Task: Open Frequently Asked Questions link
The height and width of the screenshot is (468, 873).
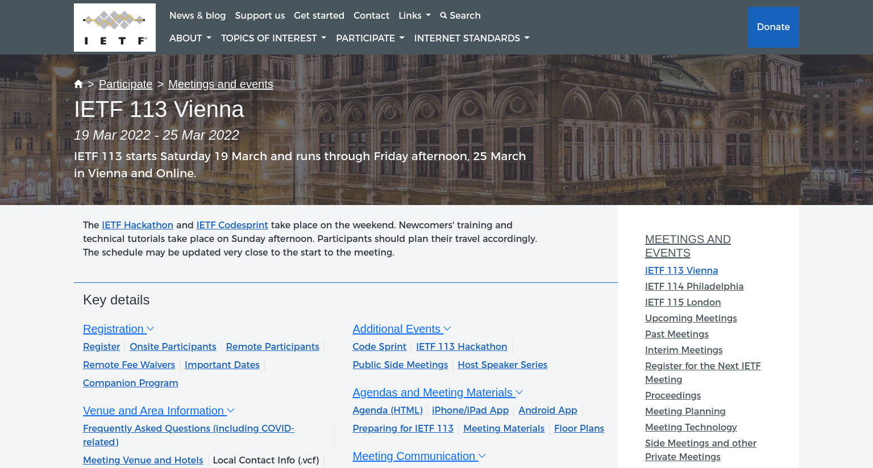Action: (x=189, y=435)
